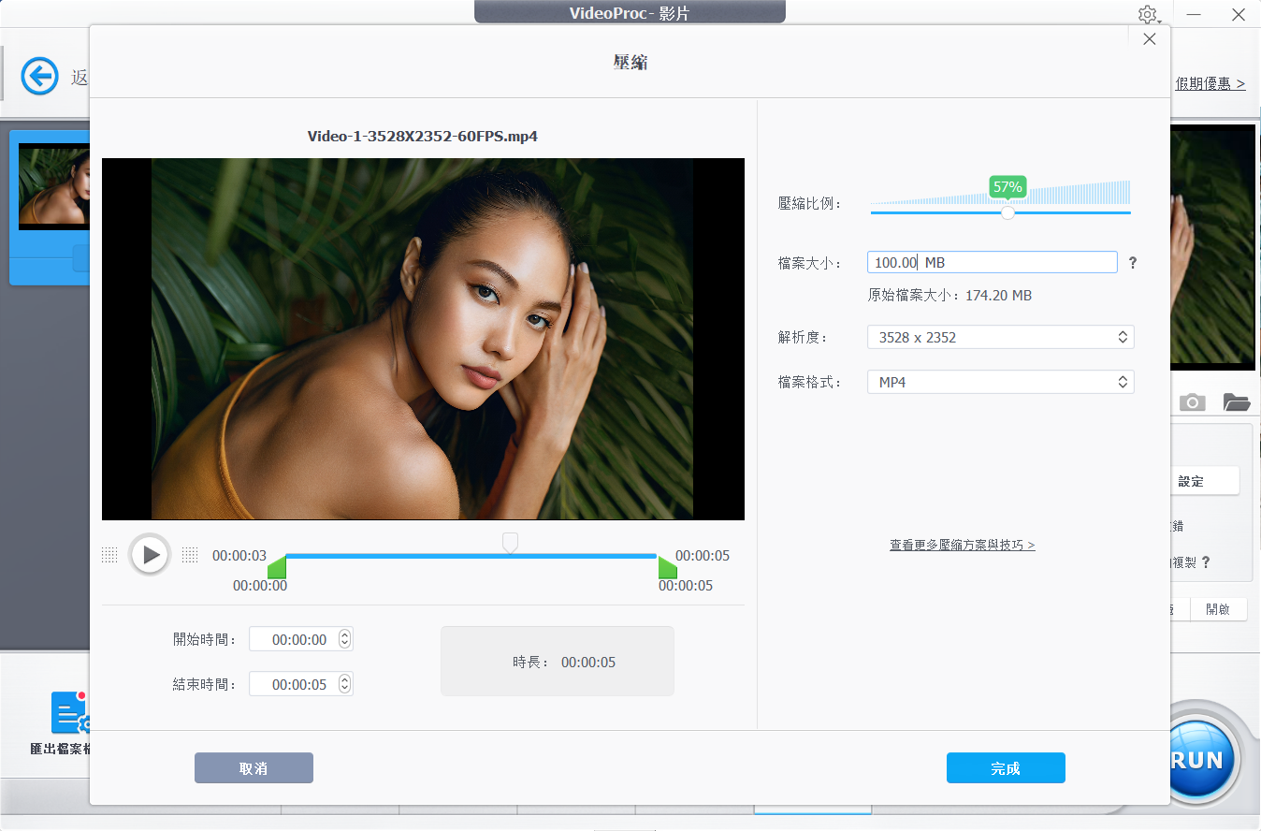Click the original file size text 174.20 MB

(x=996, y=296)
